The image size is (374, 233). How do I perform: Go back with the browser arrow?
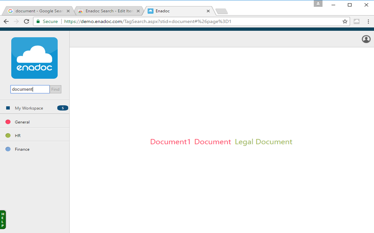click(6, 21)
